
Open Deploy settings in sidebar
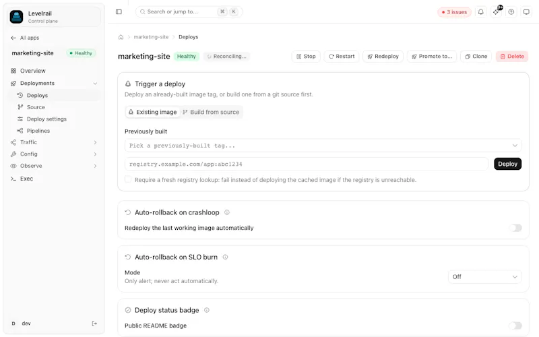tap(46, 119)
